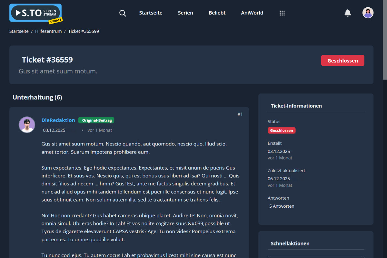Click the 5 Antworten entry

(282, 206)
